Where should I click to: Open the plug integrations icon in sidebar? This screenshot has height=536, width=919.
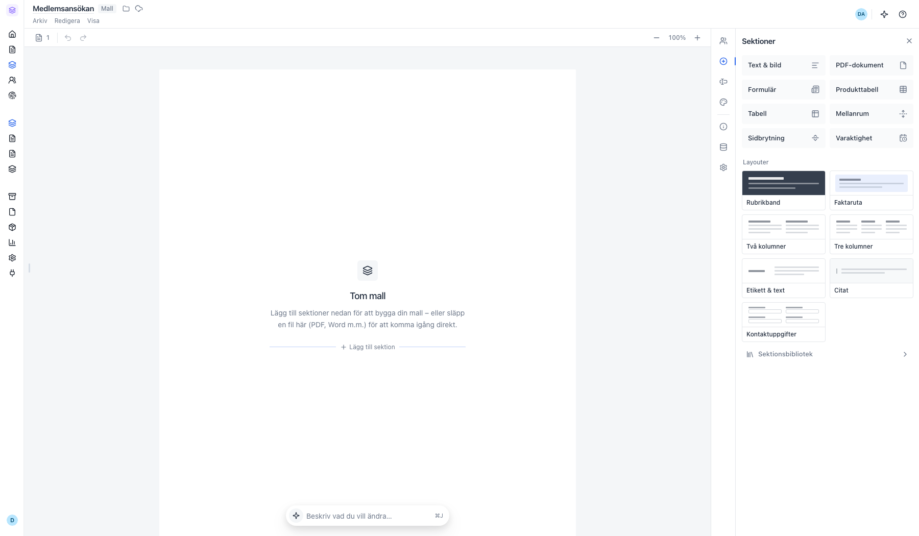coord(12,273)
